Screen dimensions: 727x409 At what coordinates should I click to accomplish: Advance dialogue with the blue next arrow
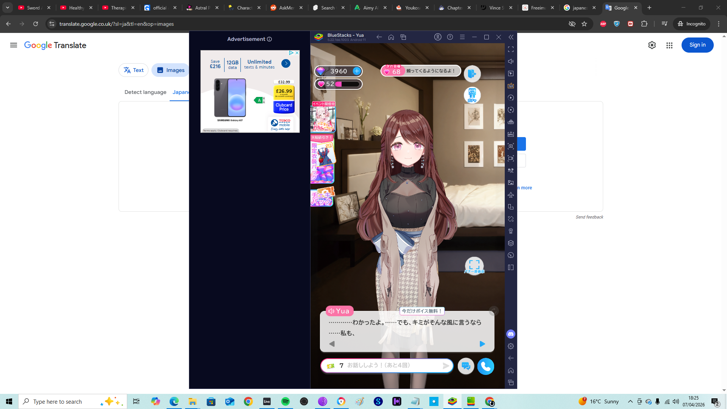pyautogui.click(x=482, y=344)
